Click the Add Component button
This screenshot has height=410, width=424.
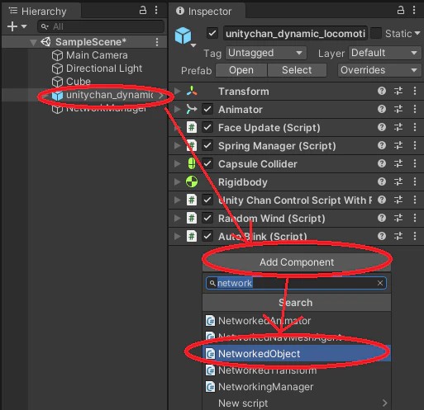pyautogui.click(x=297, y=262)
